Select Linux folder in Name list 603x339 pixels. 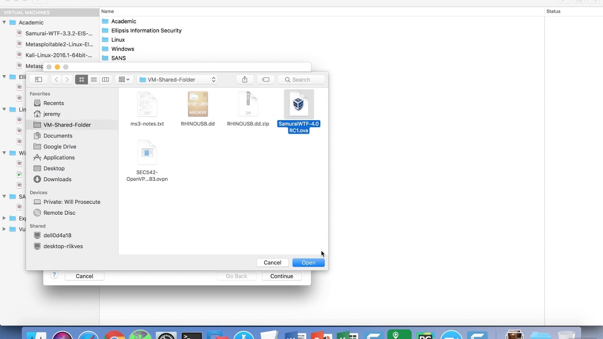tap(118, 40)
